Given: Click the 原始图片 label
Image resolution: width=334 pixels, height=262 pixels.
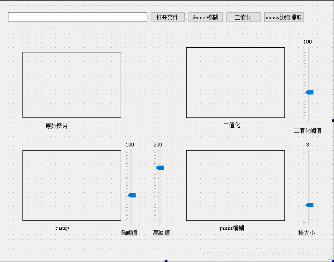Looking at the screenshot, I should click(57, 126).
